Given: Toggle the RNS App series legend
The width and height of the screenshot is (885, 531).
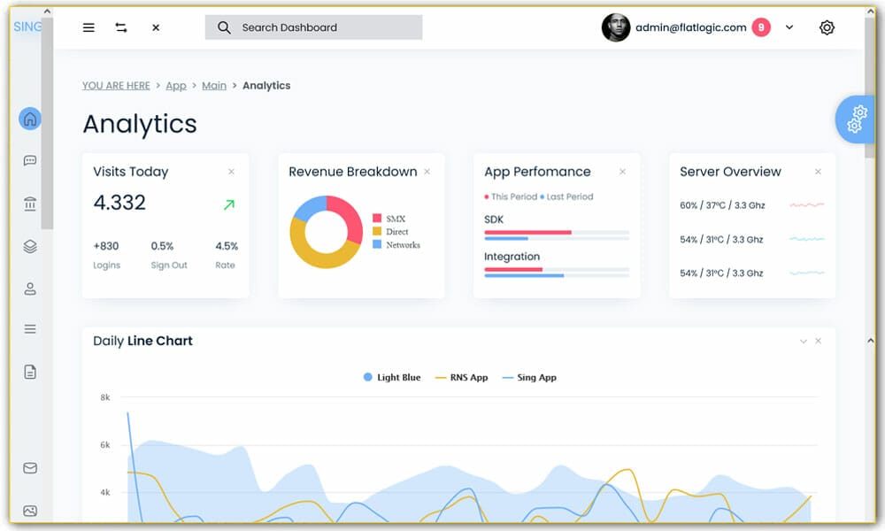Looking at the screenshot, I should pyautogui.click(x=461, y=377).
